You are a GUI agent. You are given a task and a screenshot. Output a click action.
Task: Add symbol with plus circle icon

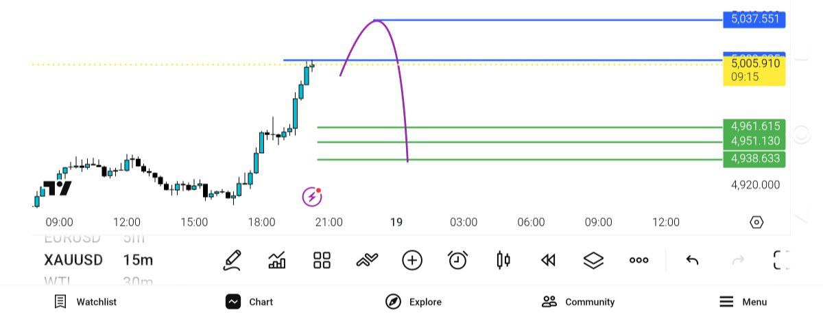point(412,261)
